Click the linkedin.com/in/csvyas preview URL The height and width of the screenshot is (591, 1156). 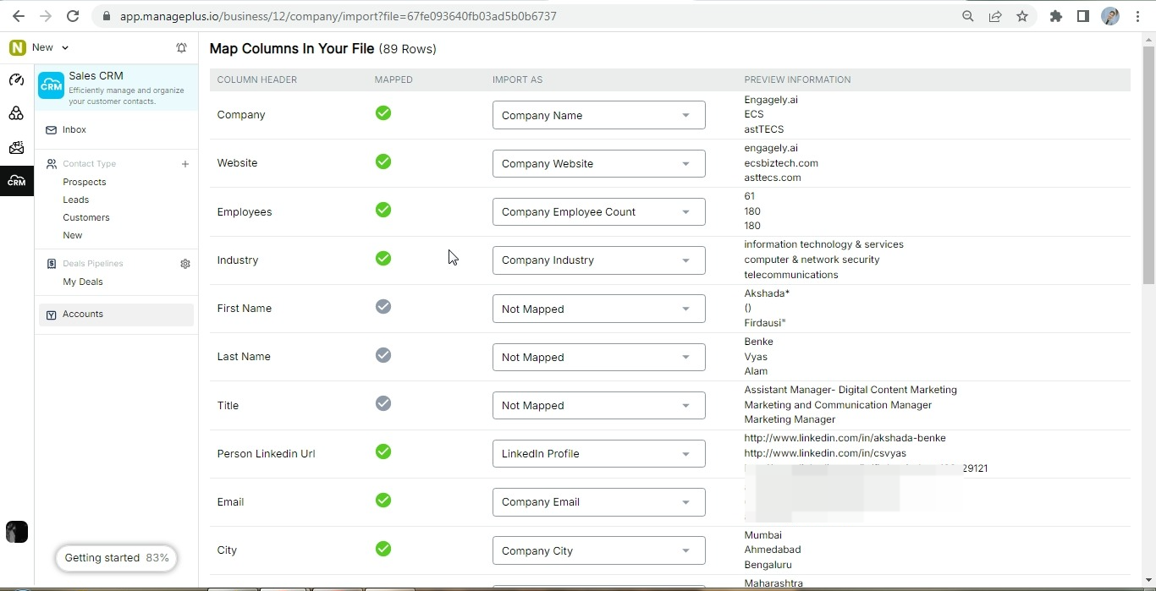(x=825, y=453)
